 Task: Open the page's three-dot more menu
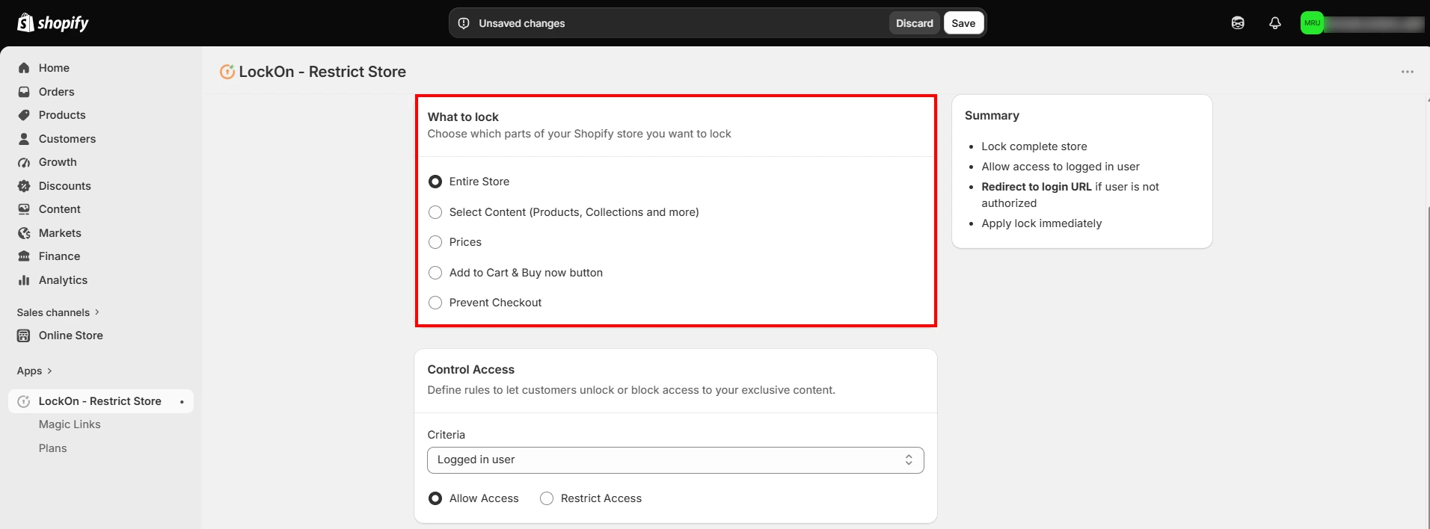1408,72
